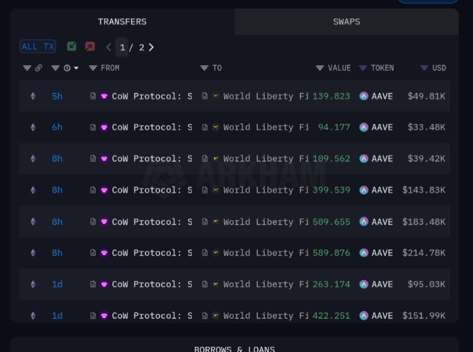This screenshot has width=473, height=352.
Task: Select the value 109.562
Action: (x=331, y=158)
